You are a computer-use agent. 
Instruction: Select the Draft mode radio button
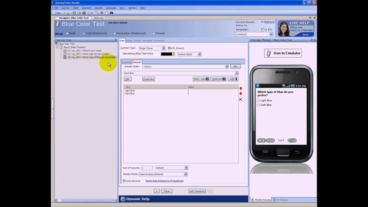[x=67, y=33]
